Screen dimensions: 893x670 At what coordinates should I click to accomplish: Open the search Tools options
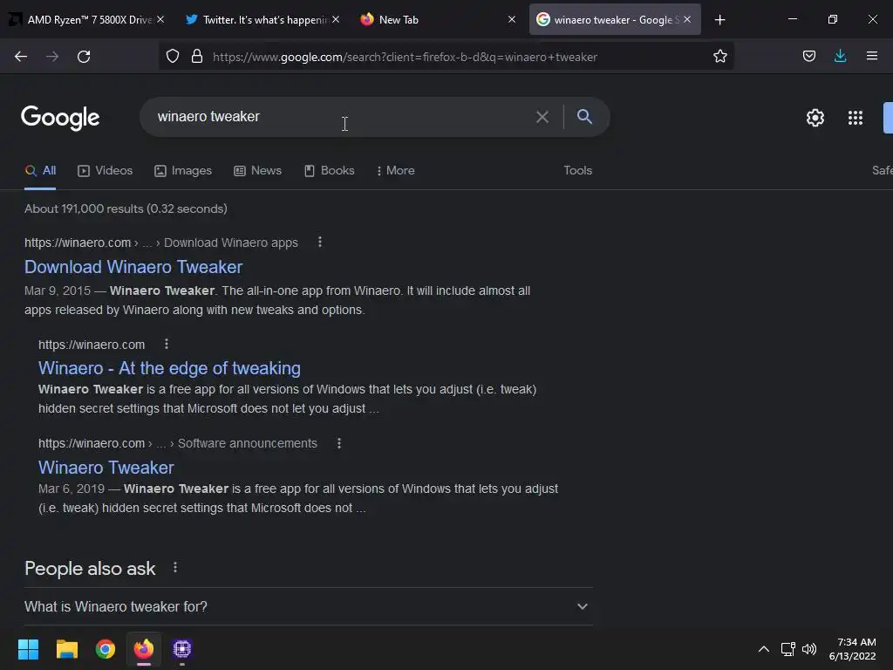[577, 170]
